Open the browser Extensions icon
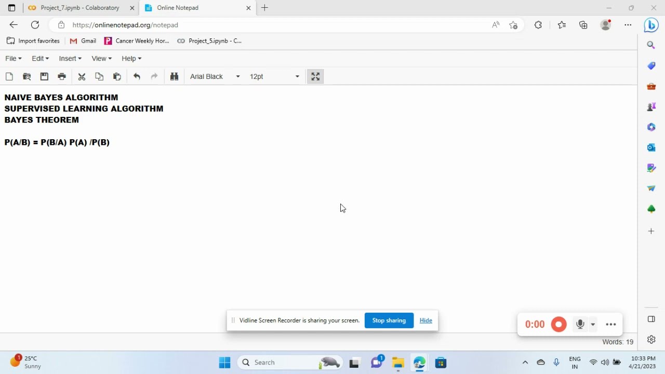This screenshot has height=374, width=665. point(538,25)
